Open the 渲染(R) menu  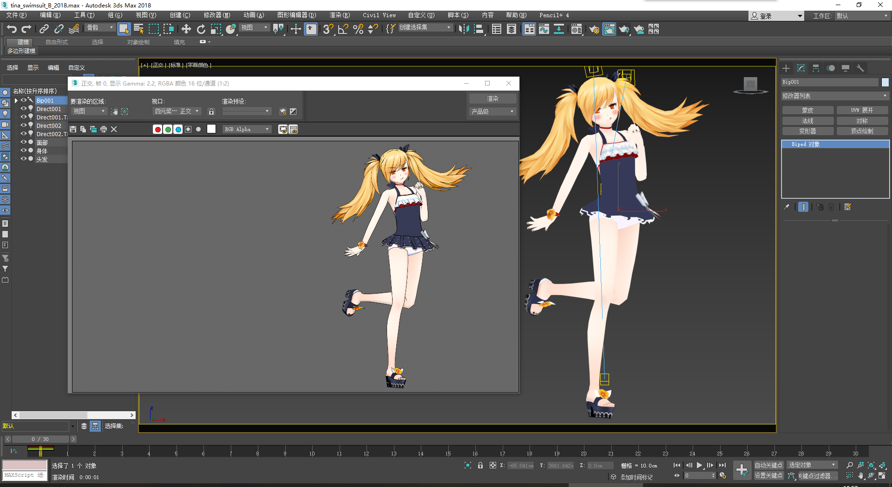coord(340,15)
